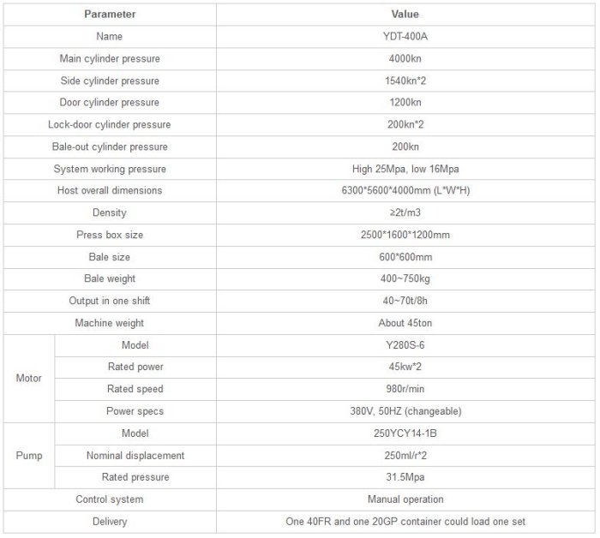Click the Parameter column header
Screen dimensions: 600x538
[109, 15]
